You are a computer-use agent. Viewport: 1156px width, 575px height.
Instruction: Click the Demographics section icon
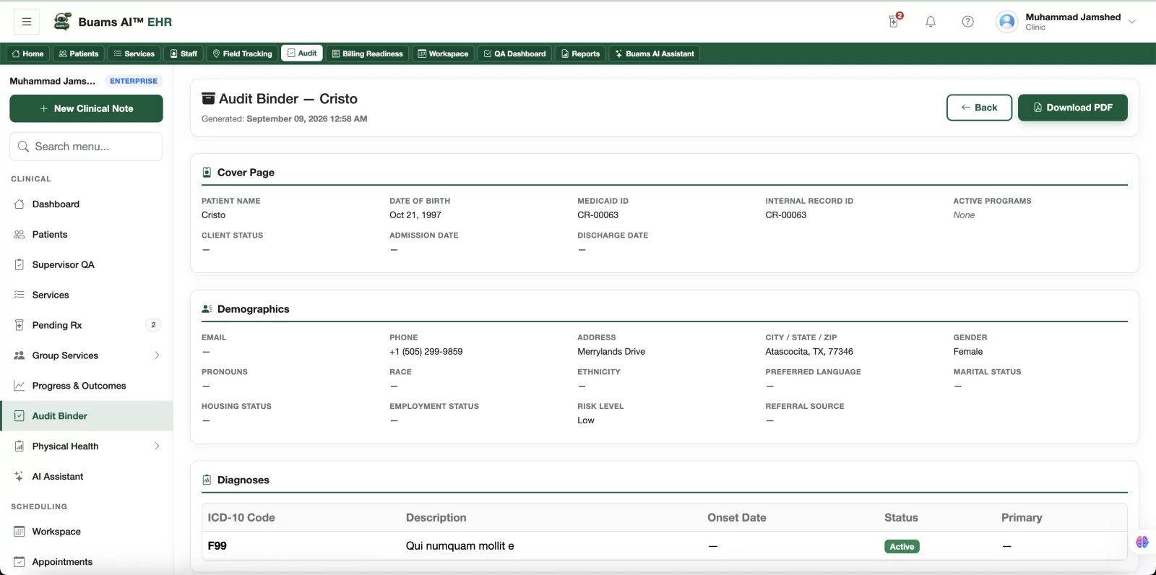pyautogui.click(x=207, y=309)
